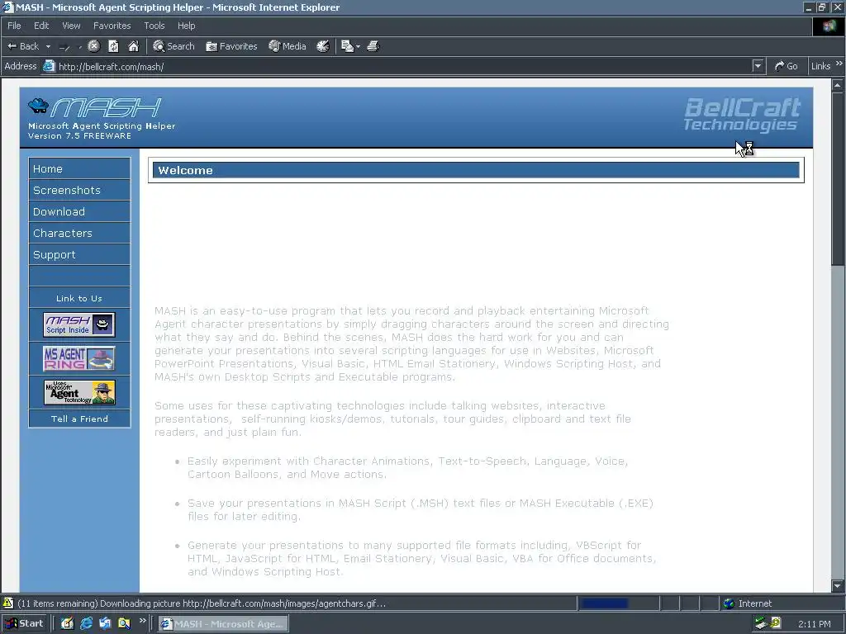Open the Help menu

click(x=186, y=26)
